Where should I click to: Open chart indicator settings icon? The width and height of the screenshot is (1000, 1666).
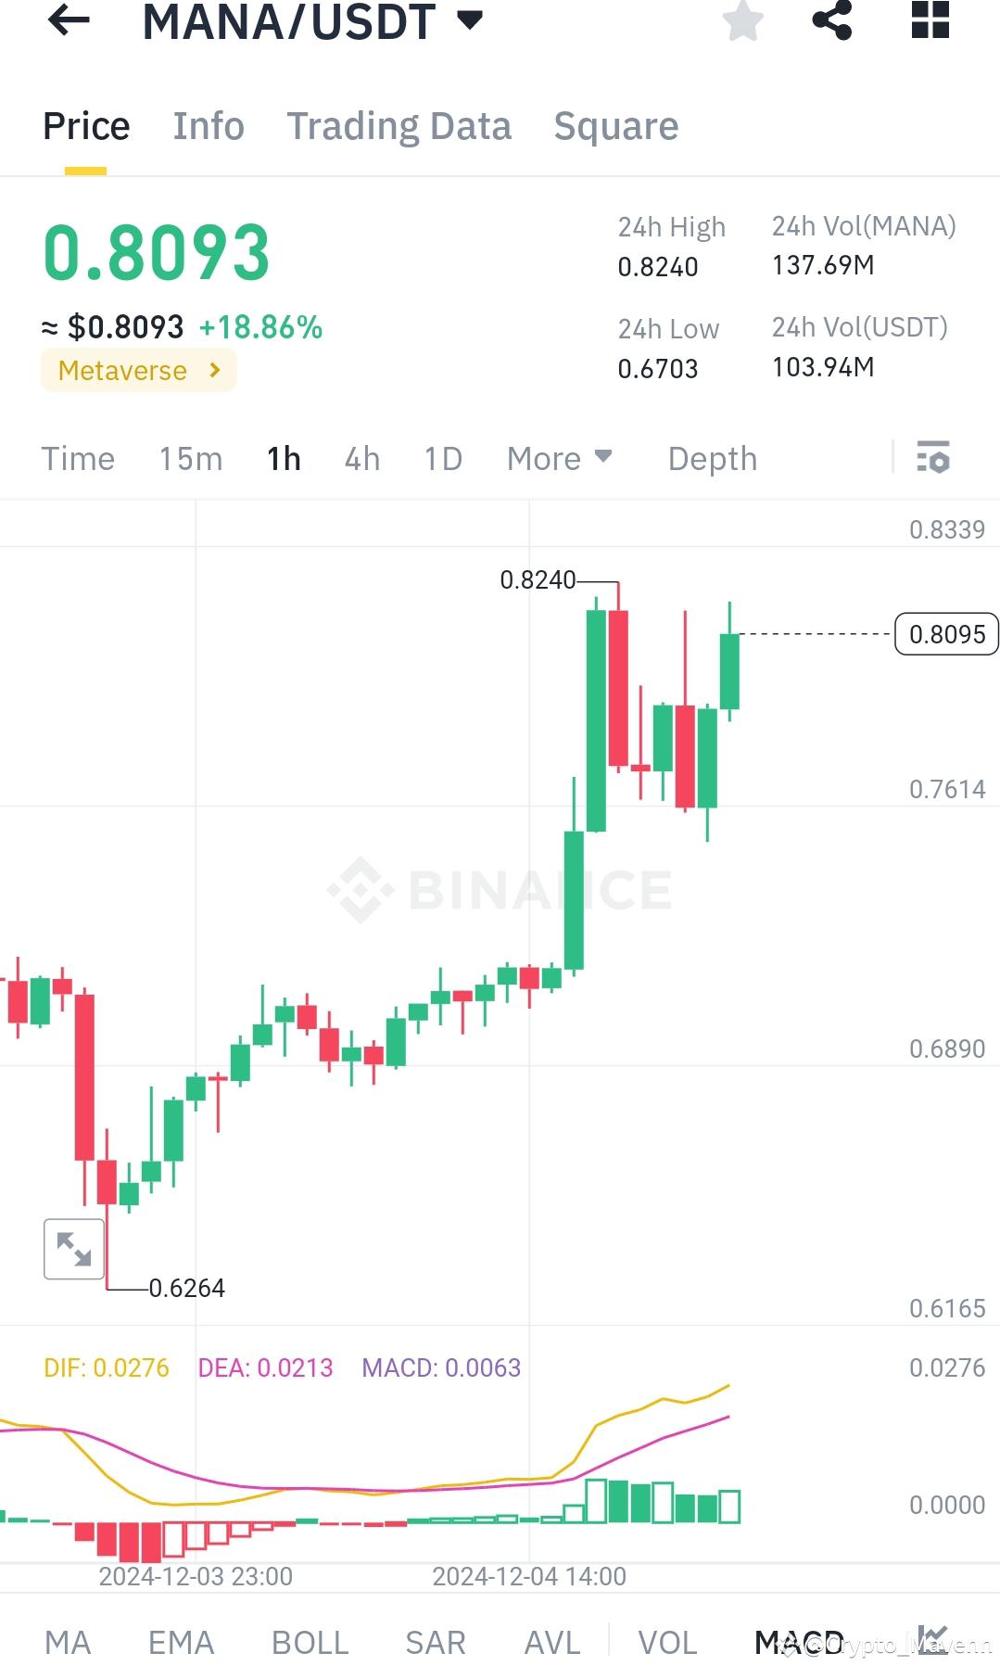pyautogui.click(x=932, y=458)
